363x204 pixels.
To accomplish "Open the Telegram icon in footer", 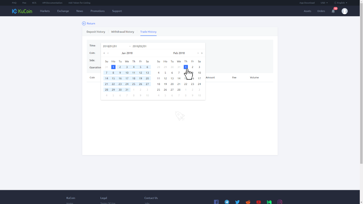I will 227,202.
